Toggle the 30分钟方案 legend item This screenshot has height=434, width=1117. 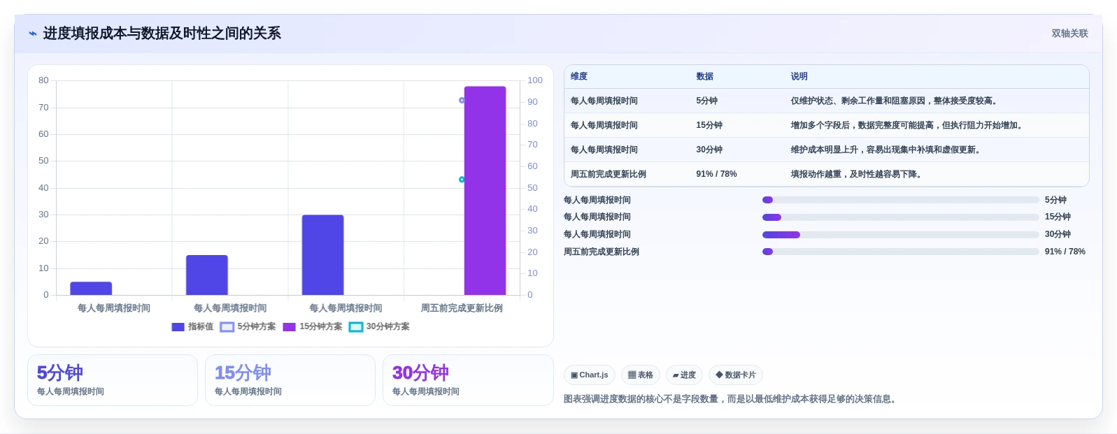(x=379, y=327)
